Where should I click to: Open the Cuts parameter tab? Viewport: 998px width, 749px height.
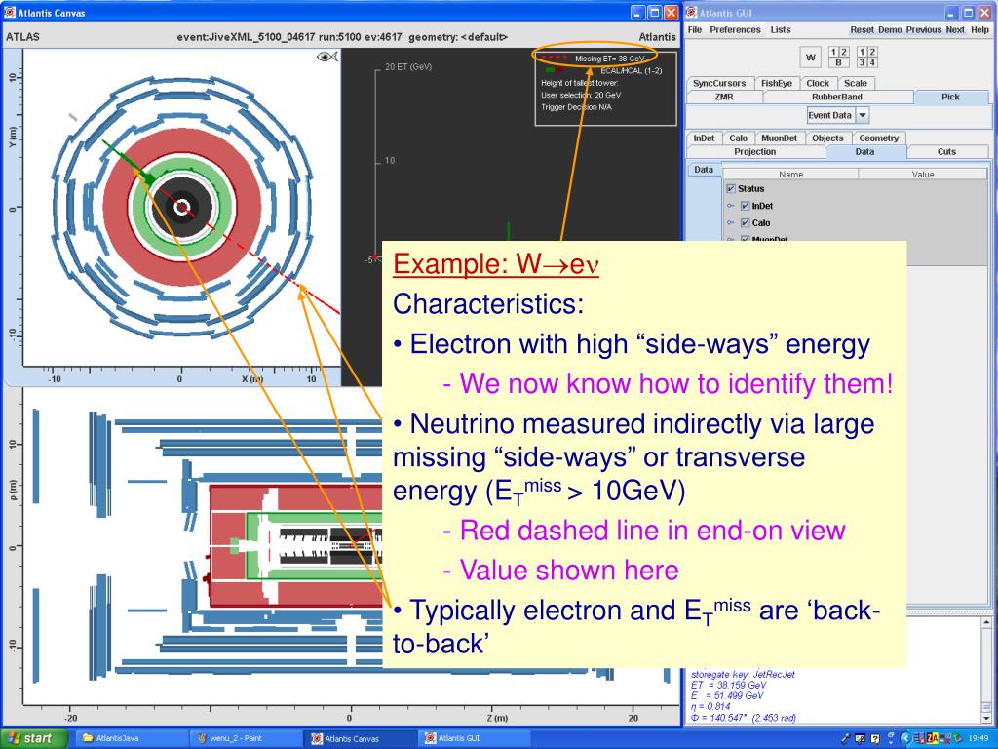click(x=947, y=151)
